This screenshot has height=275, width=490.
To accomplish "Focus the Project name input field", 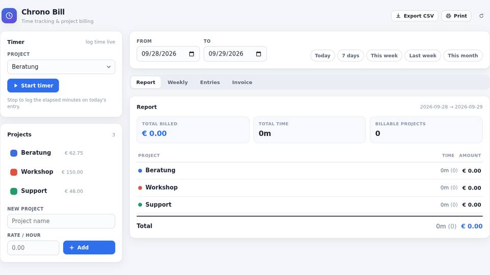I will point(61,221).
